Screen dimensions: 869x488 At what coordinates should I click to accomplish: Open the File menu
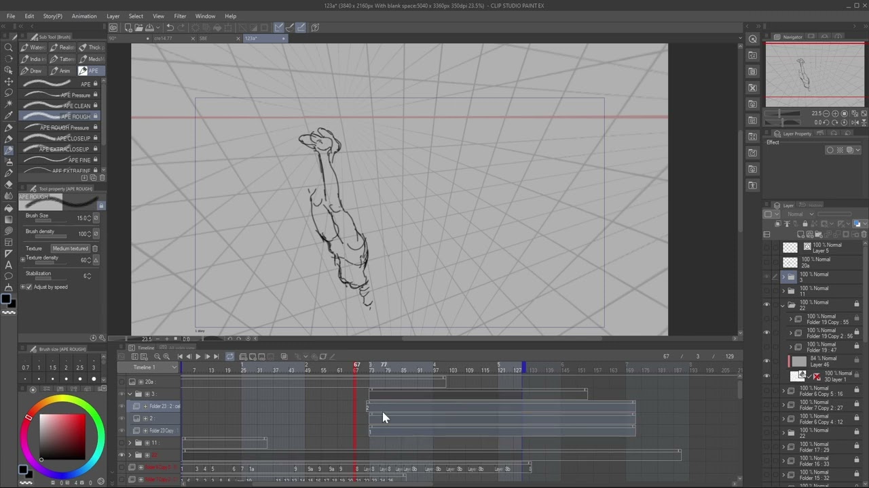(11, 16)
